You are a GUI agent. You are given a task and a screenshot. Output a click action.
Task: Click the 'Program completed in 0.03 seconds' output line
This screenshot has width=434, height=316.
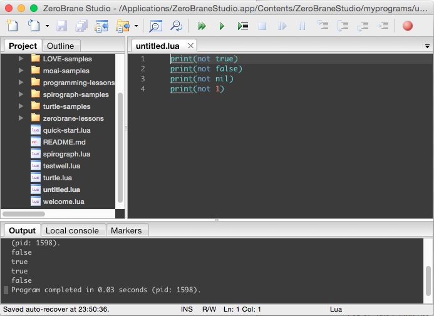106,290
